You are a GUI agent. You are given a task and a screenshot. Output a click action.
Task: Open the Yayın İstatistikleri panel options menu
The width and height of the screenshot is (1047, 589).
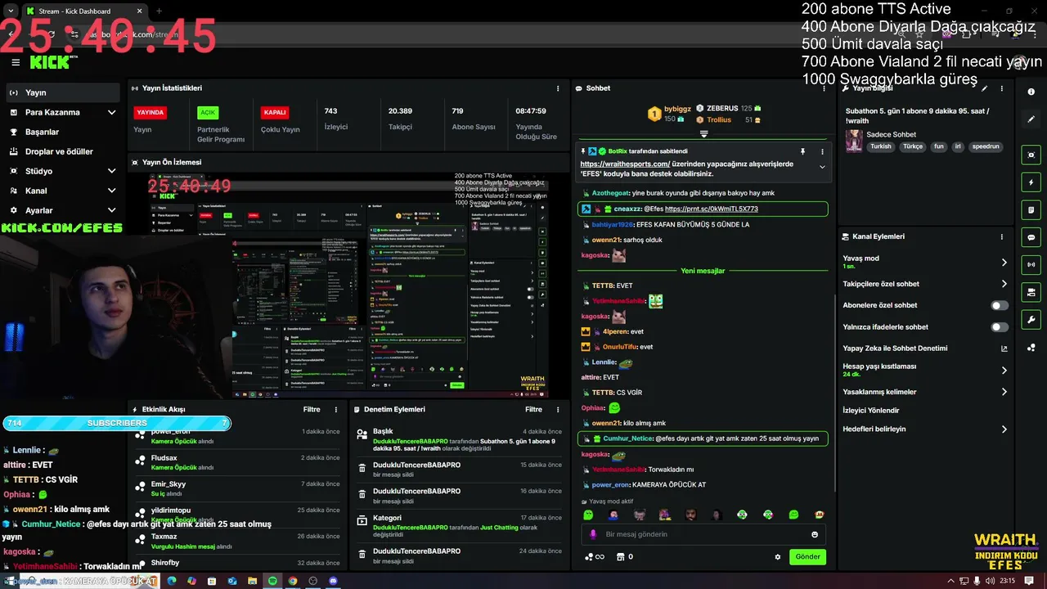(559, 88)
